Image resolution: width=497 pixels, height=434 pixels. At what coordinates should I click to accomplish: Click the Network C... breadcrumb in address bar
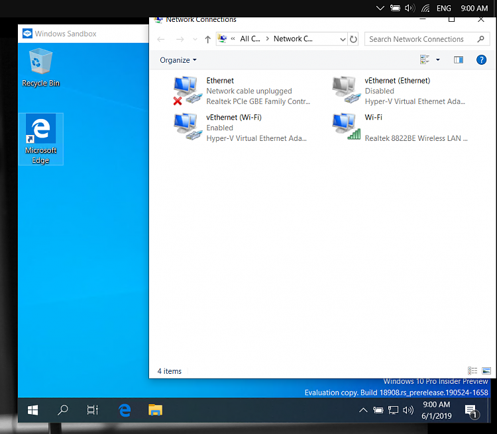pos(293,39)
